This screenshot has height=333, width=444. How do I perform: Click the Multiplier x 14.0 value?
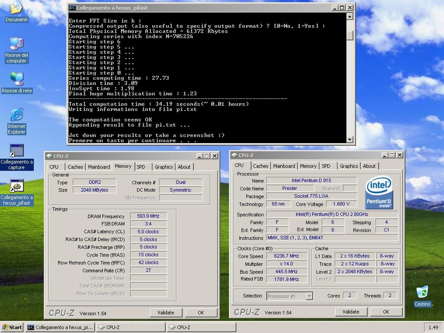pos(287,264)
